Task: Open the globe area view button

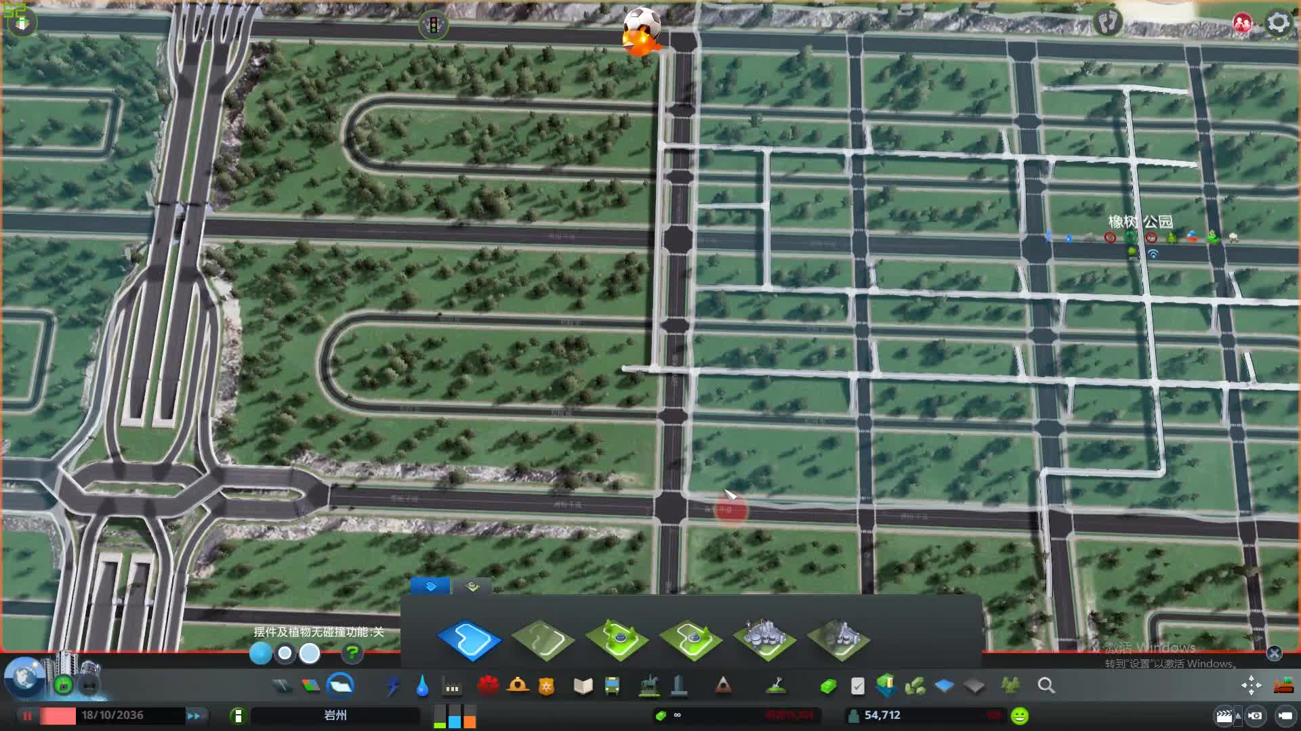Action: click(x=26, y=678)
